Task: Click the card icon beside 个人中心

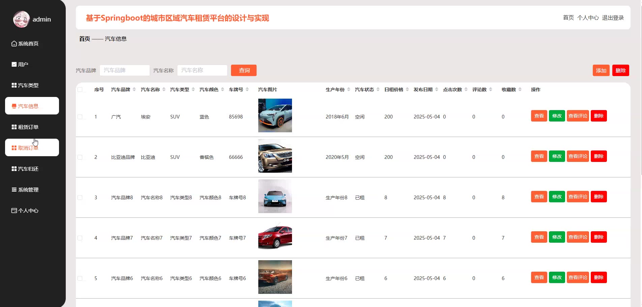Action: [x=14, y=210]
